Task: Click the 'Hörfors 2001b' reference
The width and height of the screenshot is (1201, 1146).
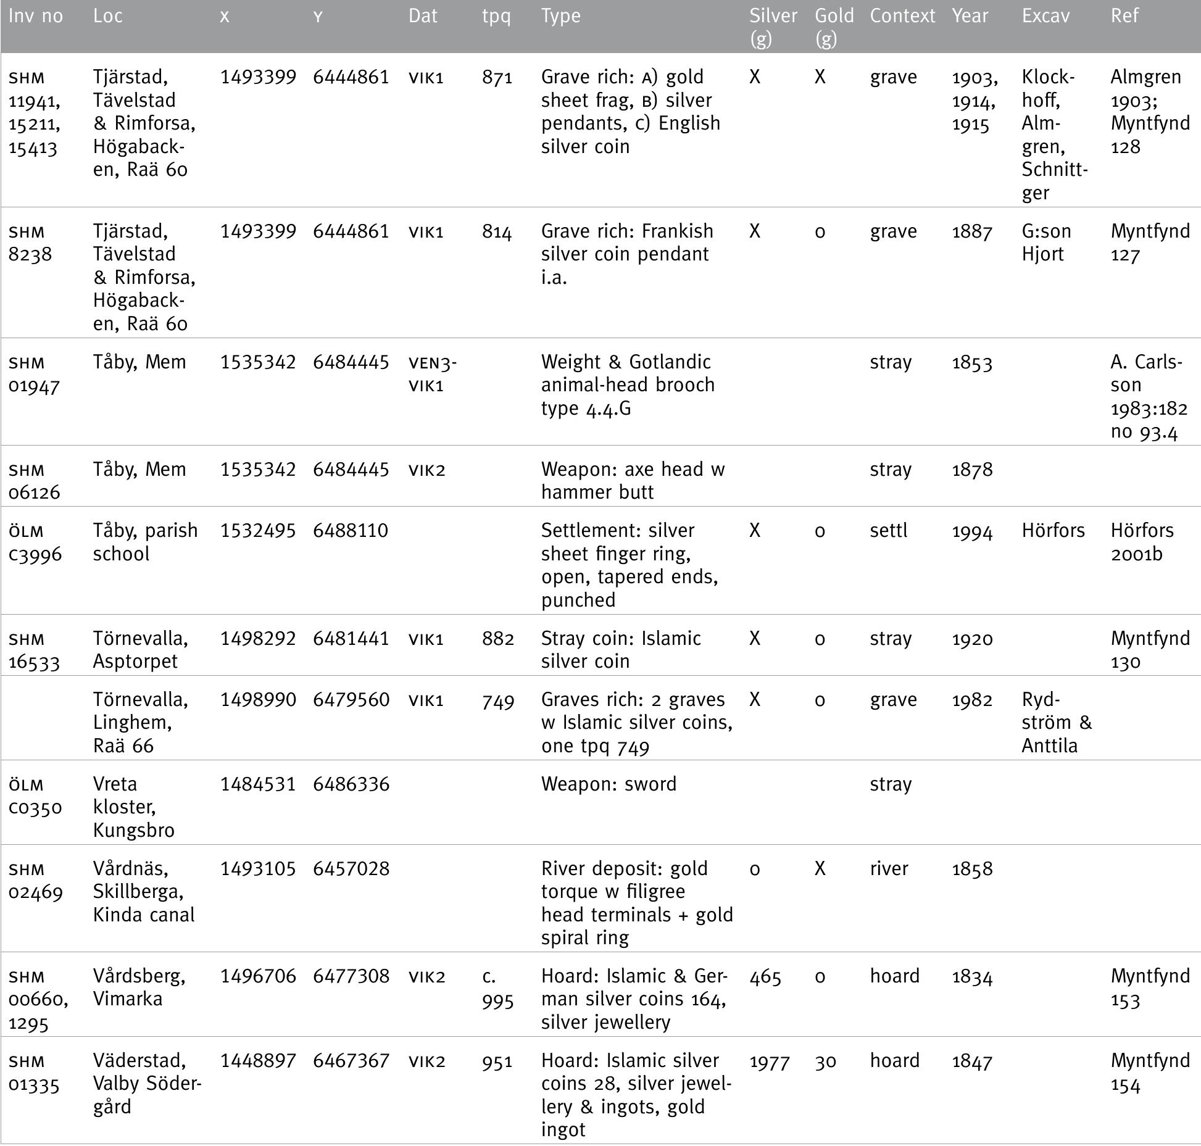Action: click(1142, 542)
